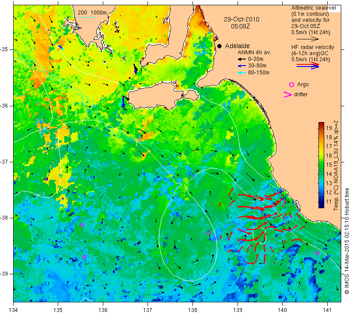Click the dark red top of the temperature color bar
Screen dimensions: 350x315
321,124
